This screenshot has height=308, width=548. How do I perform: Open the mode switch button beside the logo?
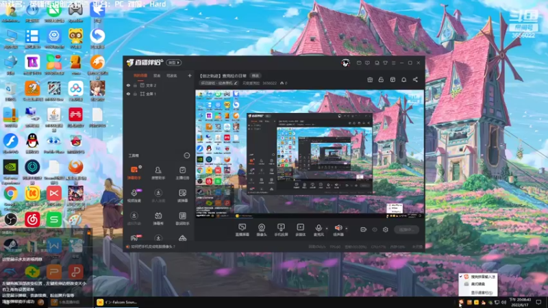click(x=174, y=62)
